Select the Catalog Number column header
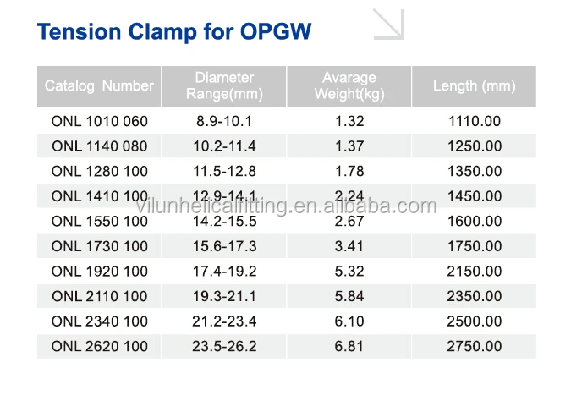571x412 pixels. (99, 85)
